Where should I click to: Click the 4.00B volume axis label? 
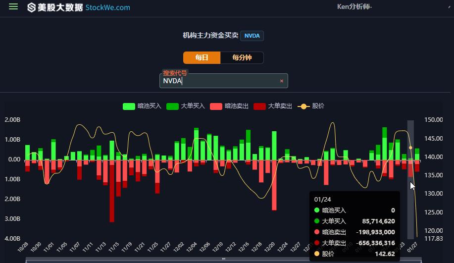tap(12, 238)
